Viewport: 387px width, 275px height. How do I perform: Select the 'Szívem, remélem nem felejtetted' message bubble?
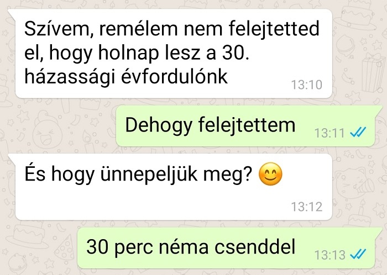click(174, 54)
